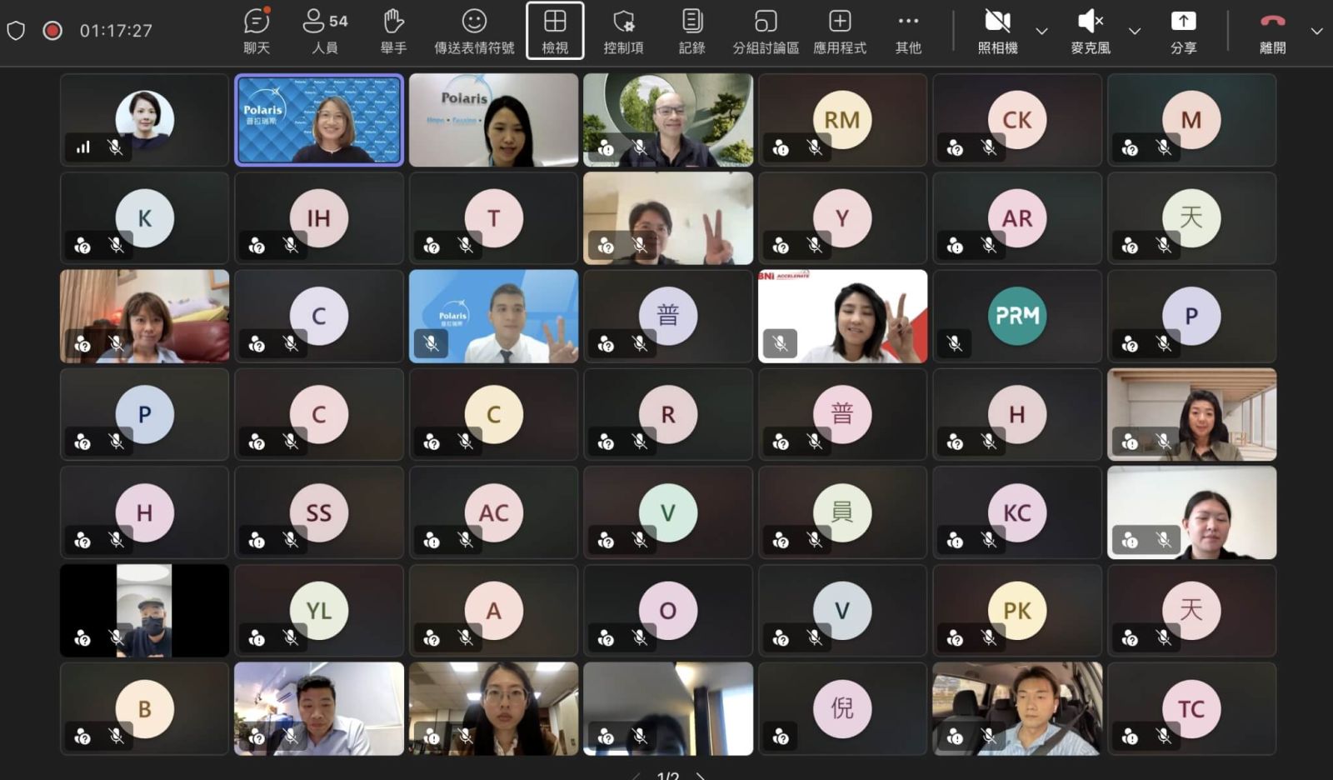Click the 分享 share screen button
Viewport: 1333px width, 780px height.
pos(1183,31)
